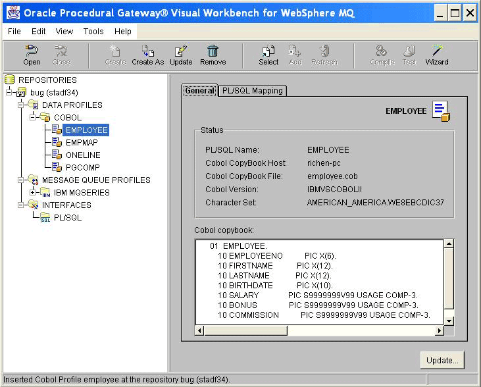Open the Tools menu
This screenshot has width=481, height=387.
(x=93, y=31)
